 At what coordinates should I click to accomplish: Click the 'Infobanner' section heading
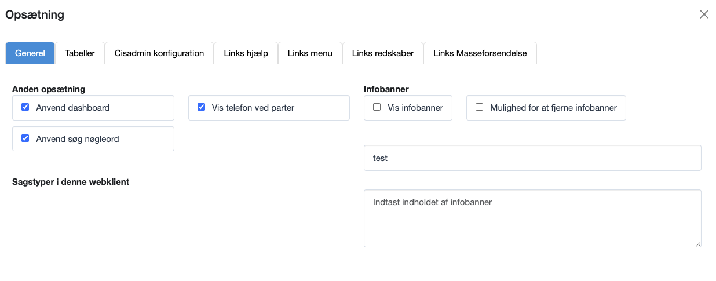pyautogui.click(x=386, y=89)
